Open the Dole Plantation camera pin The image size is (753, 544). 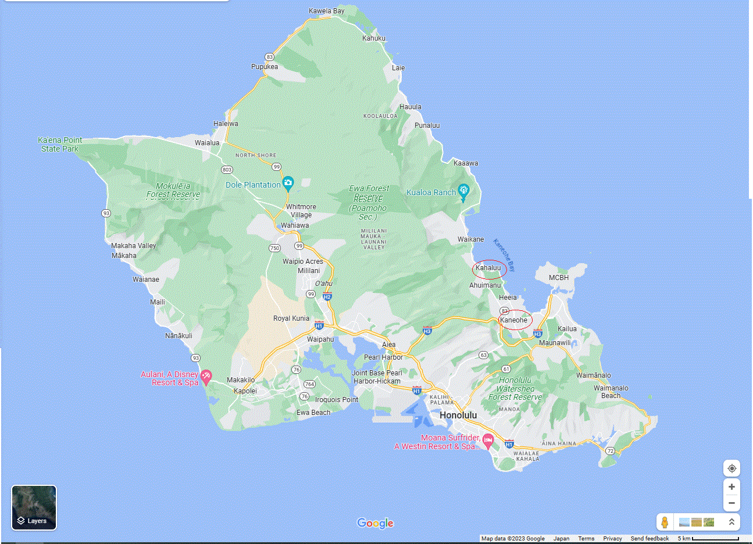click(288, 184)
